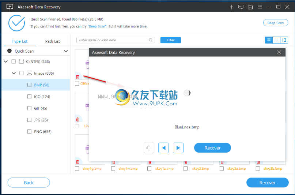Click the Image category picture icon
This screenshot has width=295, height=195.
[29, 73]
